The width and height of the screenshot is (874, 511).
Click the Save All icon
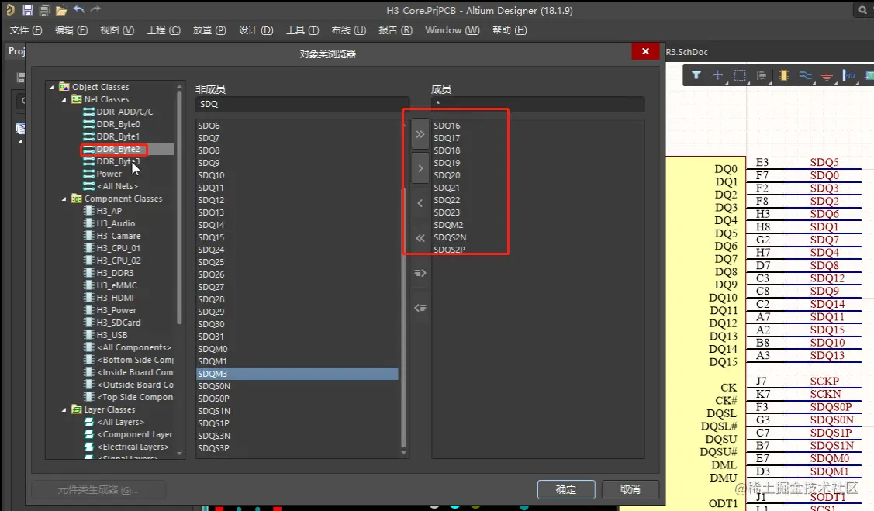pyautogui.click(x=44, y=10)
